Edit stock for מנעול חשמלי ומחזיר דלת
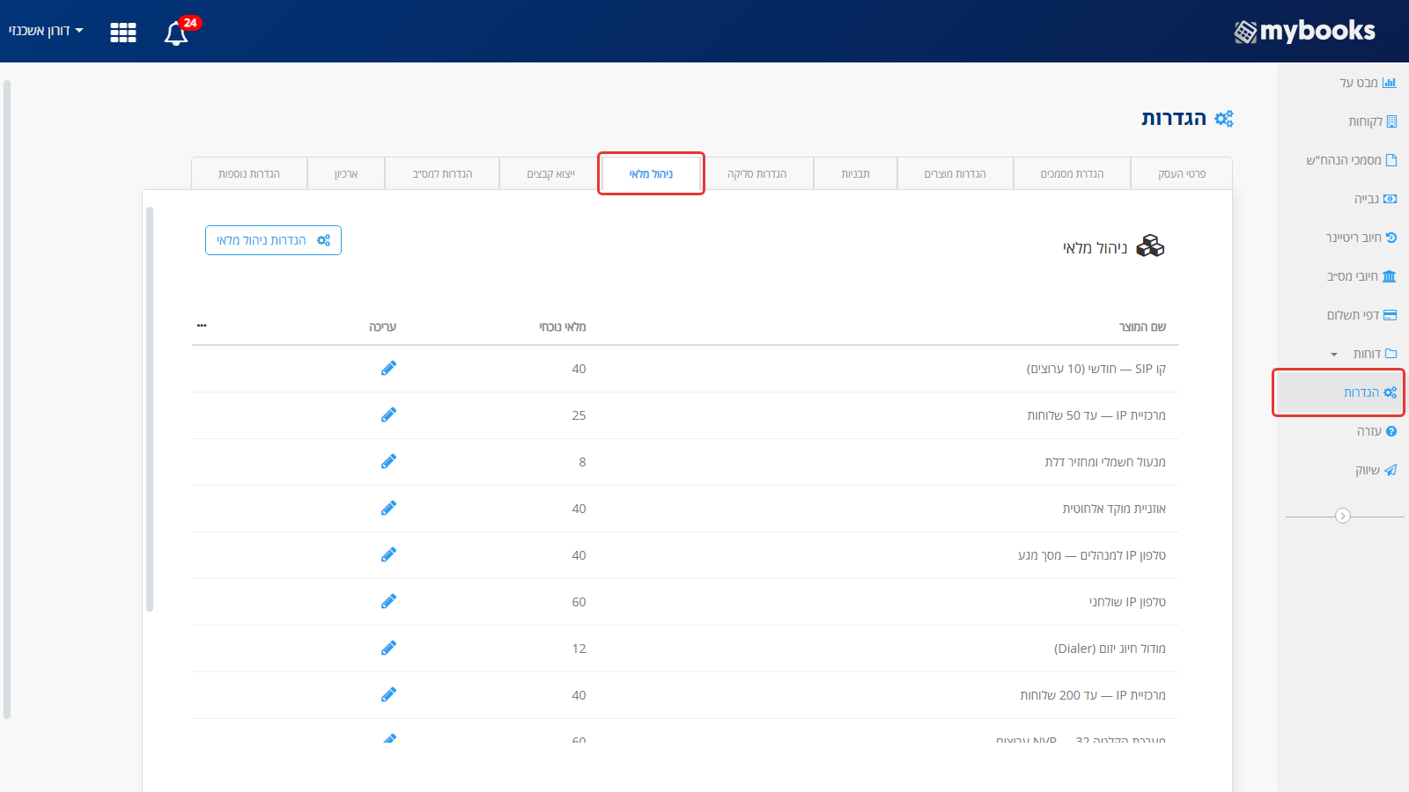This screenshot has height=792, width=1409. coord(388,461)
